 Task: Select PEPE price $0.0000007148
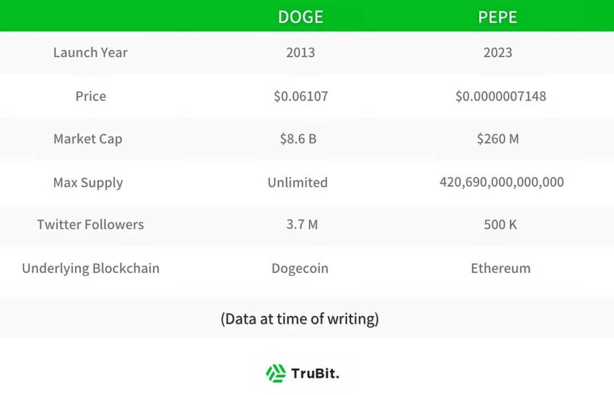click(500, 96)
